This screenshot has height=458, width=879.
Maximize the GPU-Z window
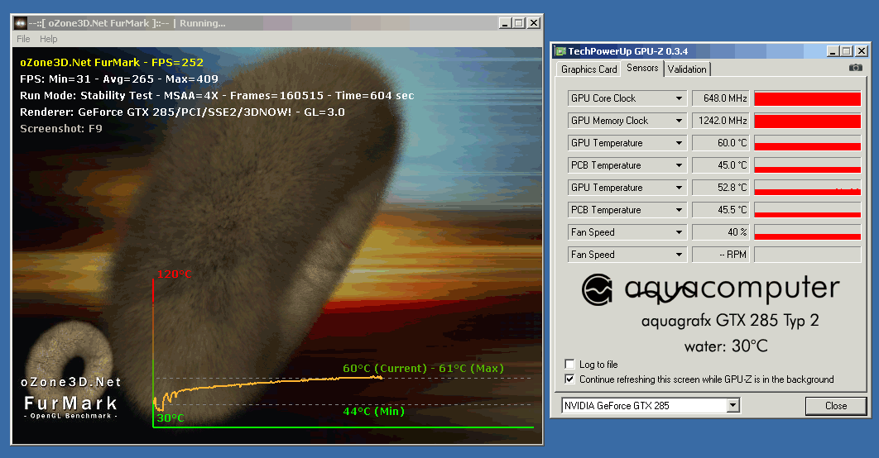pos(847,51)
